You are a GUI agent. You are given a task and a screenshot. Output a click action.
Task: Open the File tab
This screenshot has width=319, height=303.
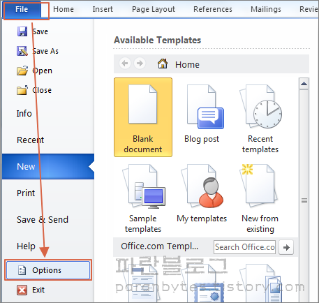[22, 10]
